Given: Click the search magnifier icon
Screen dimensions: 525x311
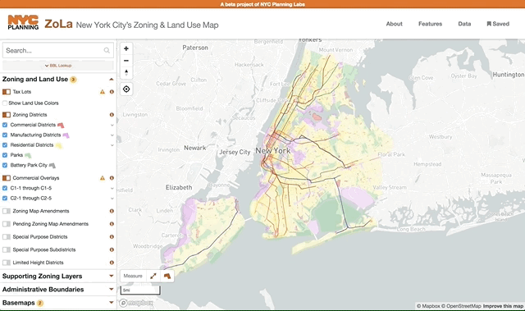Looking at the screenshot, I should 107,51.
